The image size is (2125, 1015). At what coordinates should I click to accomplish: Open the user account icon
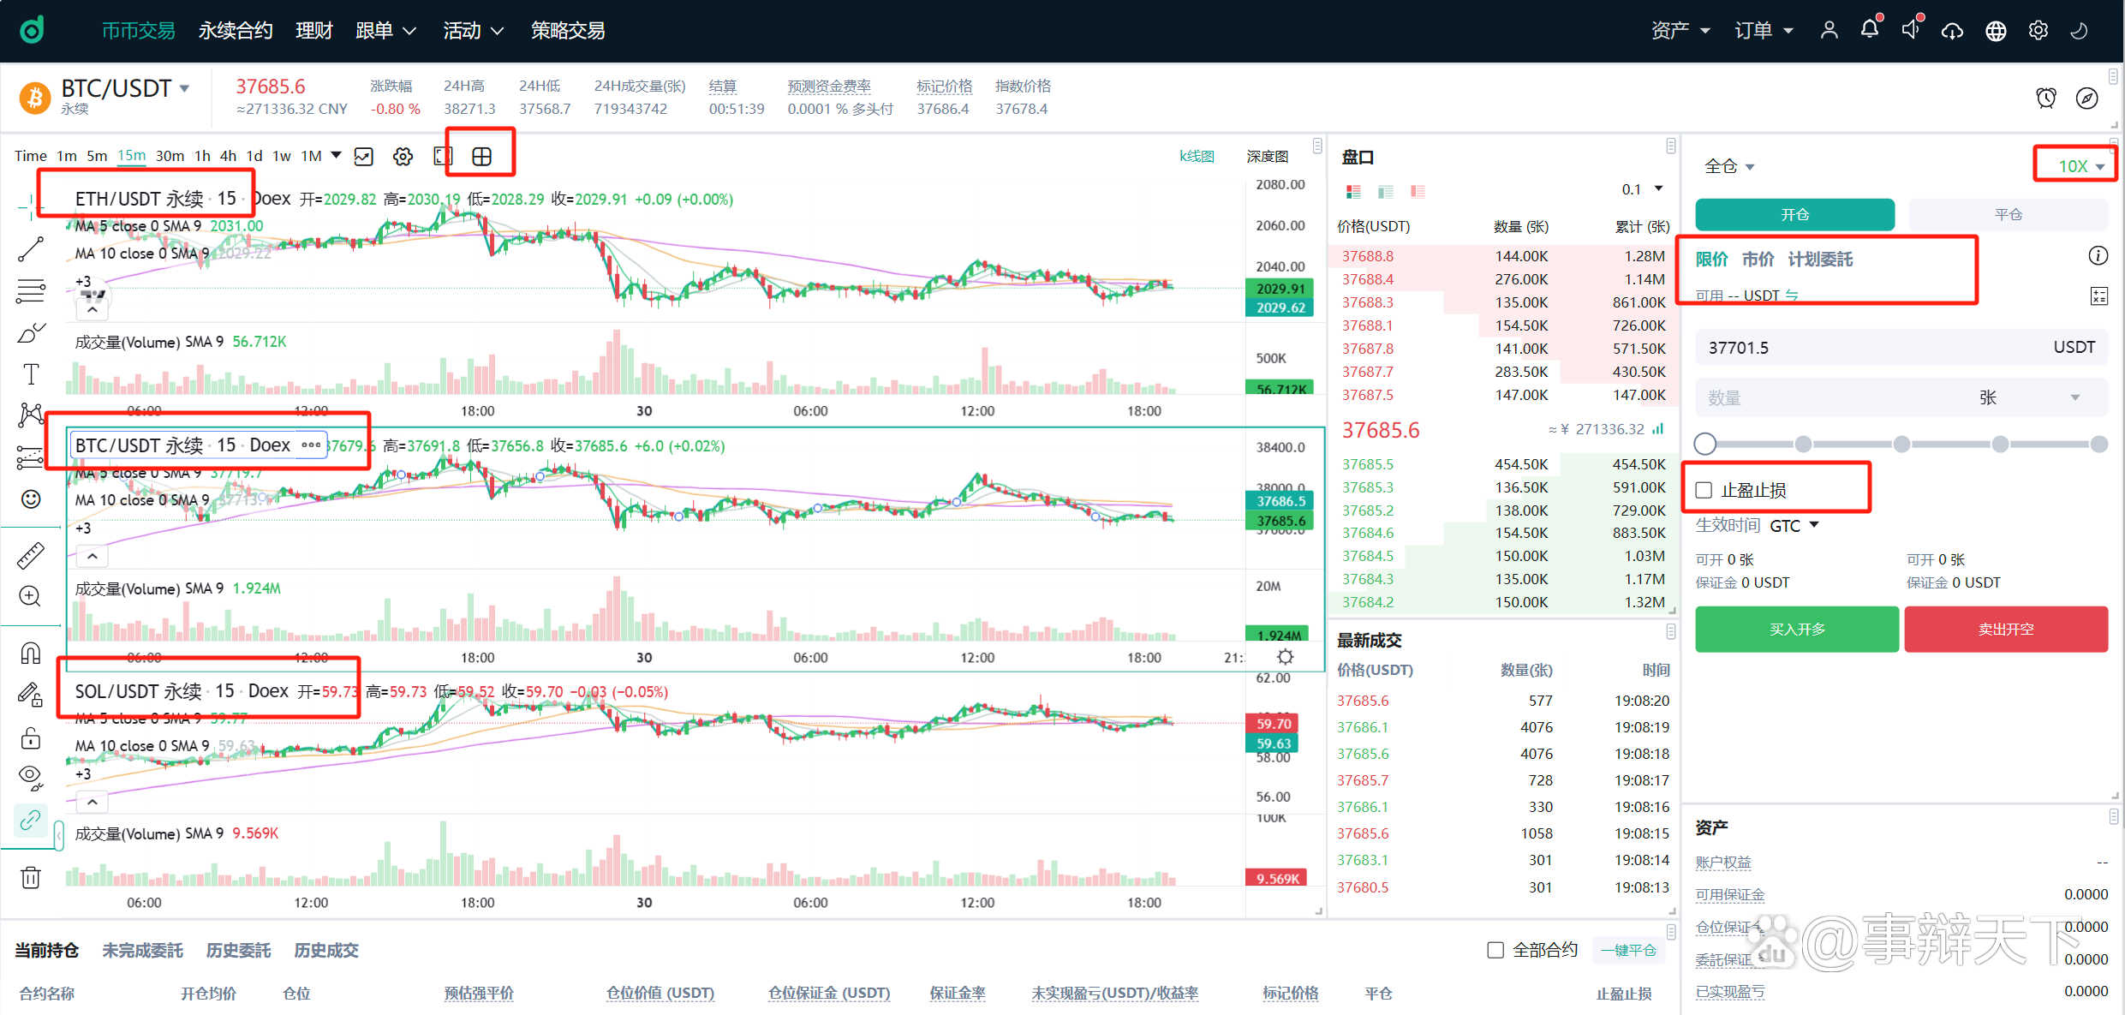pos(1829,30)
